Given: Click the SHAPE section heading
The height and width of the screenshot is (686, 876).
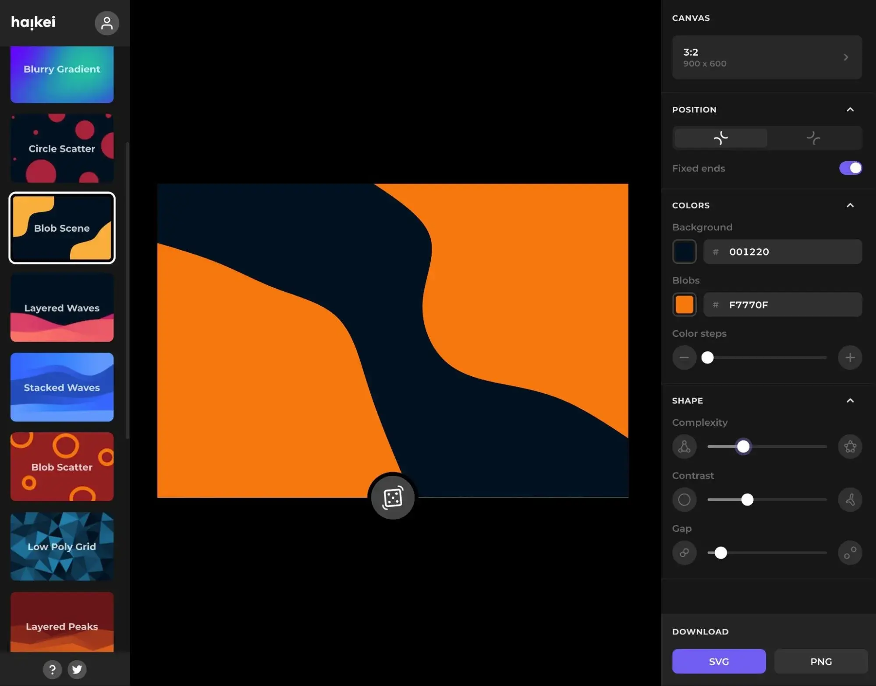Looking at the screenshot, I should (x=687, y=400).
